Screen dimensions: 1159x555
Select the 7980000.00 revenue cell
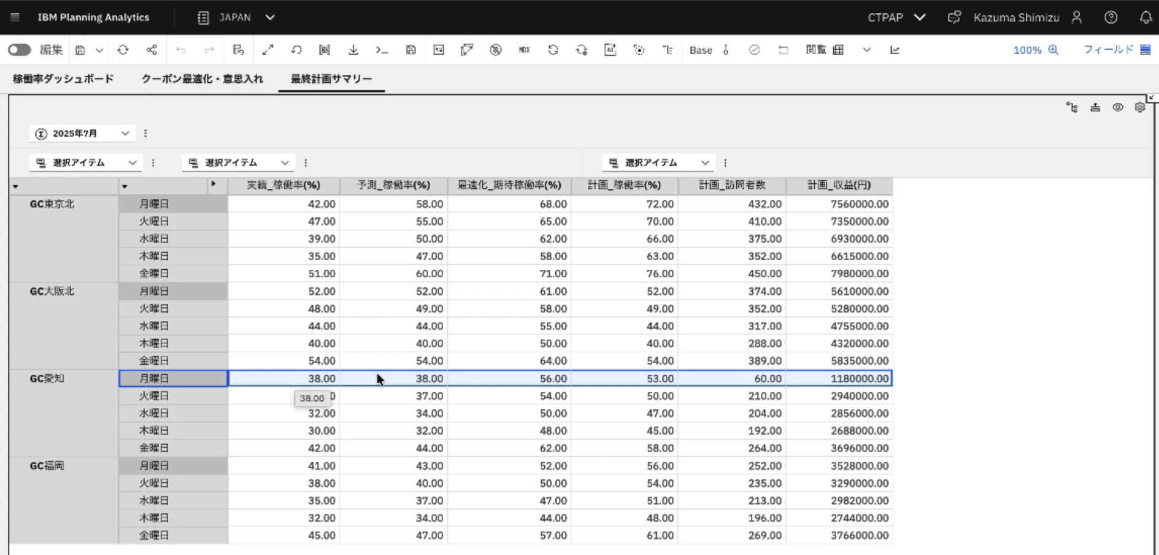[839, 274]
